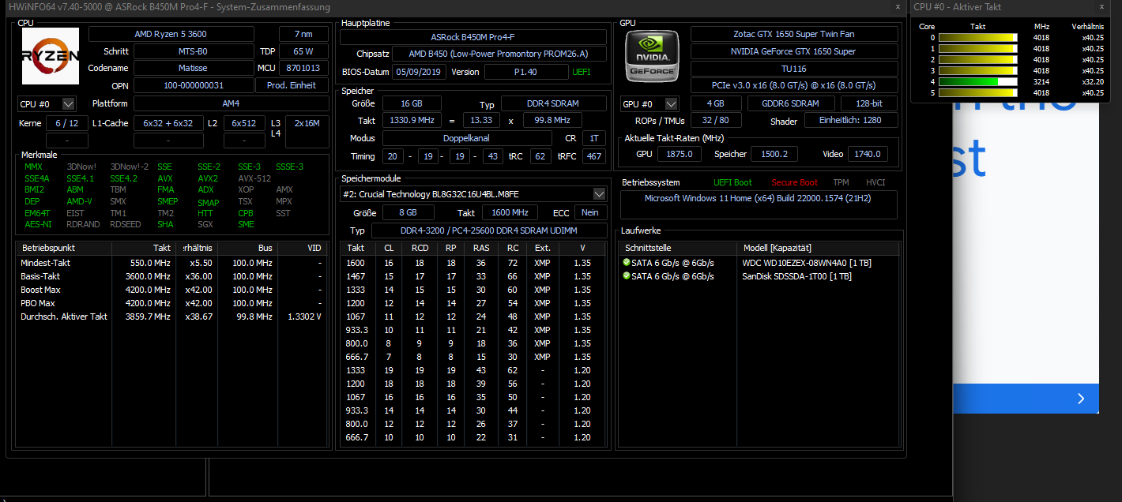Viewport: 1122px width, 502px height.
Task: Click the Basis-Takt row
Action: [x=171, y=276]
